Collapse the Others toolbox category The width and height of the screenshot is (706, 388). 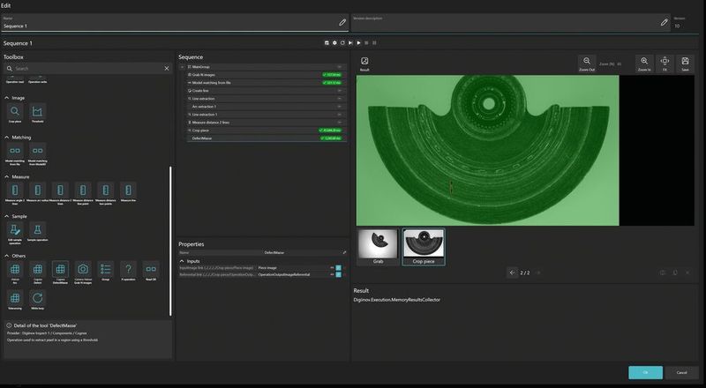click(x=7, y=256)
